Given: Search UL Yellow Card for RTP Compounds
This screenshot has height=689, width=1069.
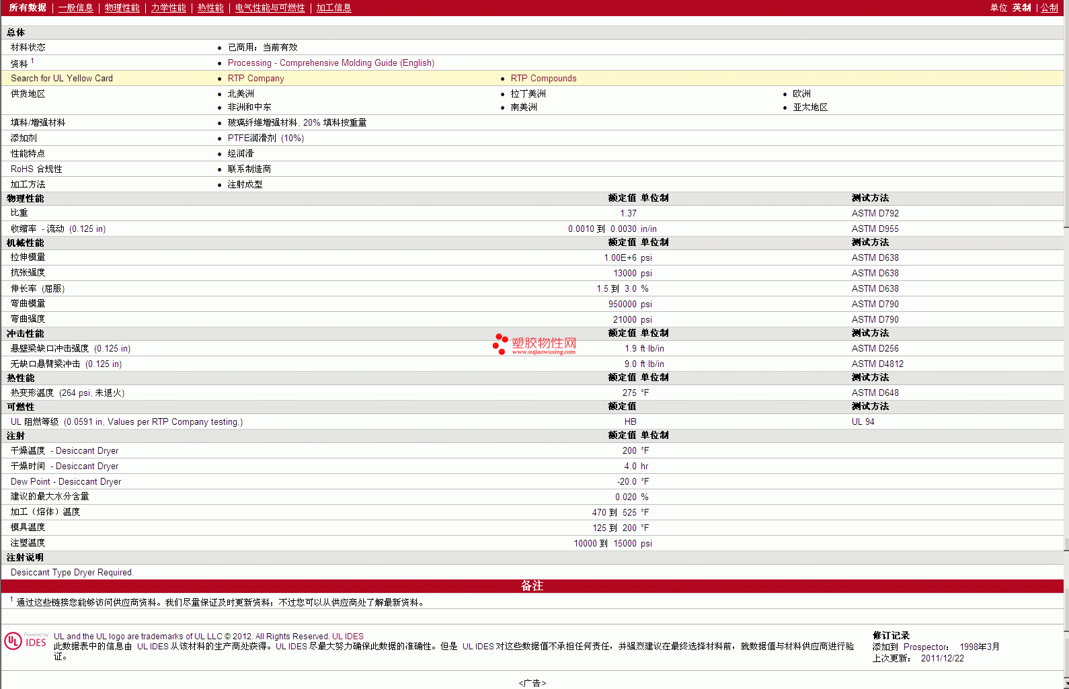Looking at the screenshot, I should point(543,79).
